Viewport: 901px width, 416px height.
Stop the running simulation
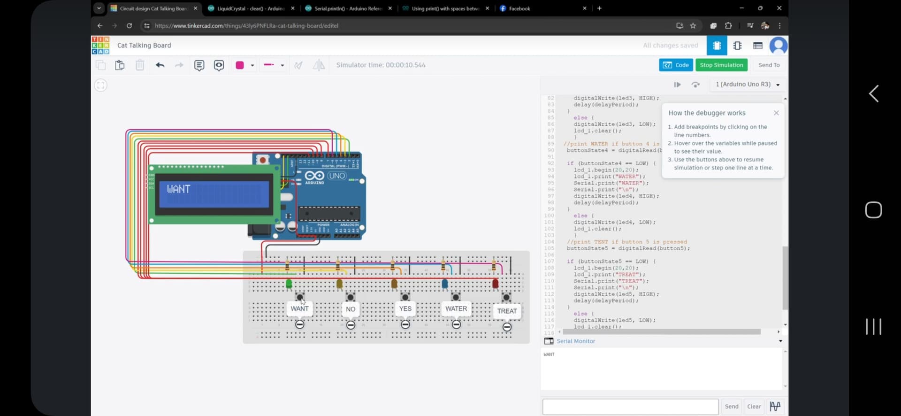click(x=721, y=65)
